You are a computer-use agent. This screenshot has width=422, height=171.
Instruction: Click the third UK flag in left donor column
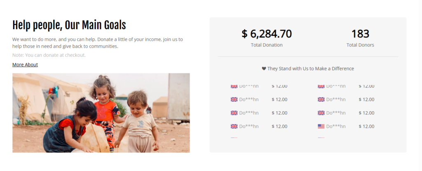point(234,113)
